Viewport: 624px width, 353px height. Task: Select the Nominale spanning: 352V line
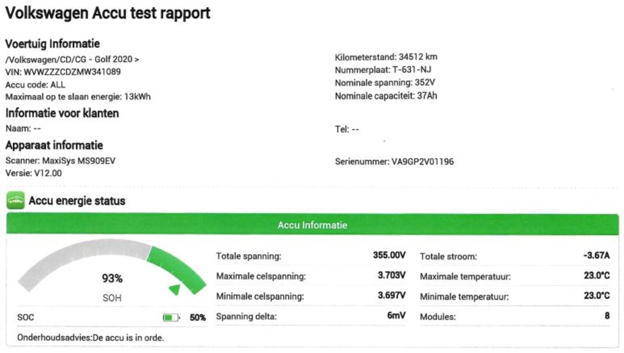pyautogui.click(x=385, y=82)
